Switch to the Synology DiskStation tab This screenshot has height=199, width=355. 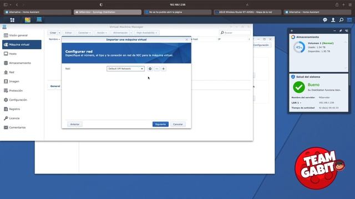(x=108, y=12)
